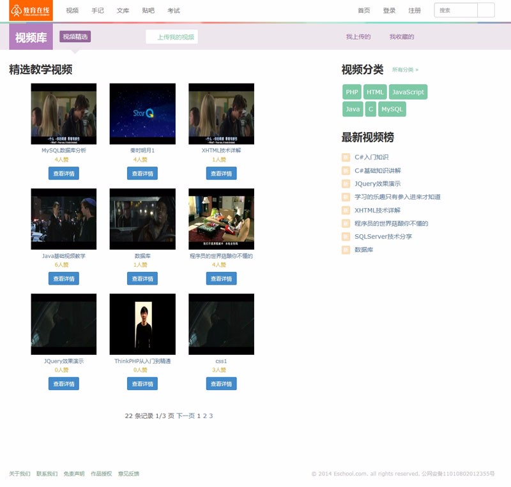
Task: Click the 注册 link
Action: tap(415, 11)
